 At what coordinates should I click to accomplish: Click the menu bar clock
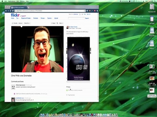(x=149, y=1)
